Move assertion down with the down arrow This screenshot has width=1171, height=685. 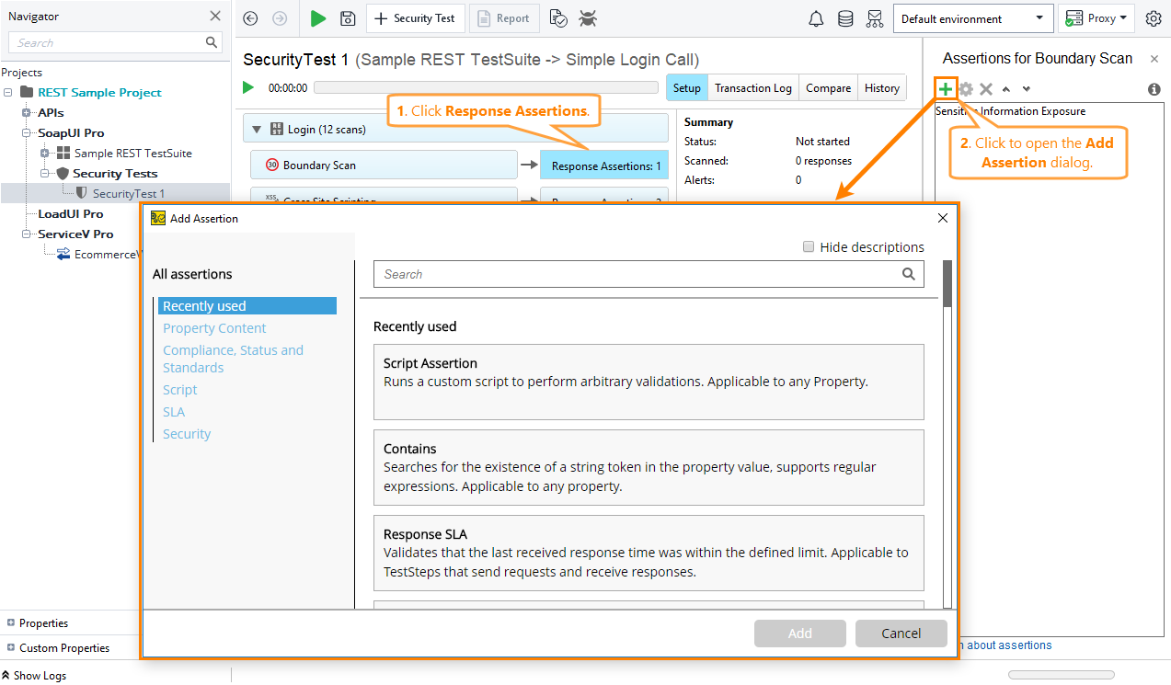tap(1027, 89)
